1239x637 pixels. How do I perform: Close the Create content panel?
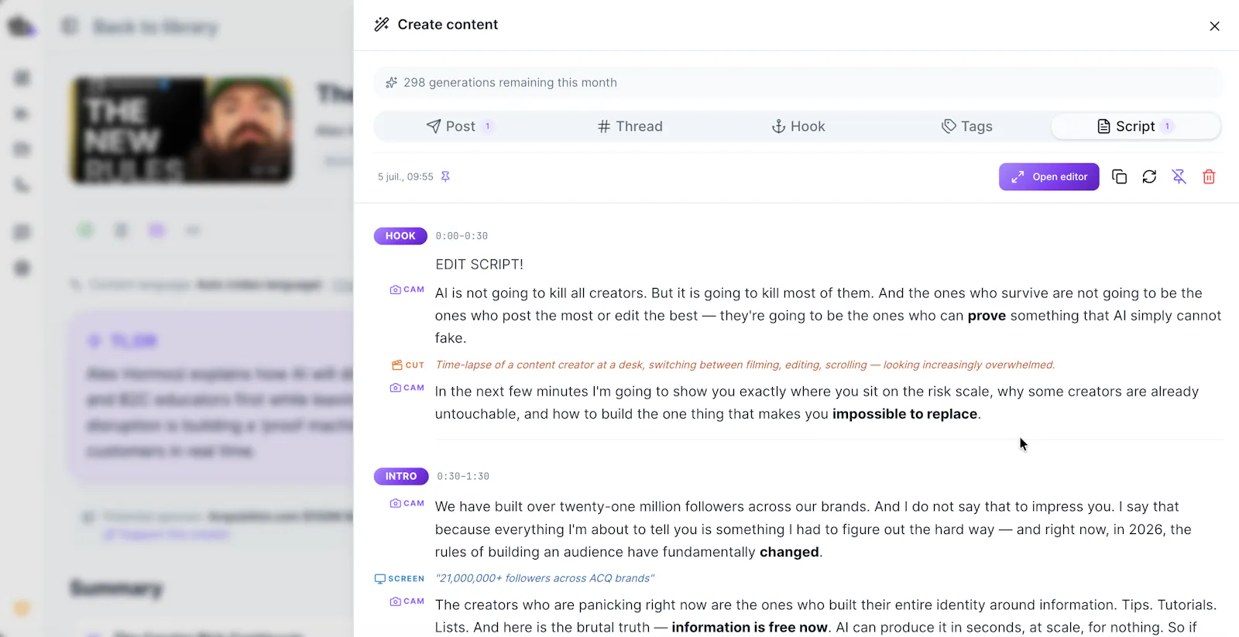(x=1214, y=26)
